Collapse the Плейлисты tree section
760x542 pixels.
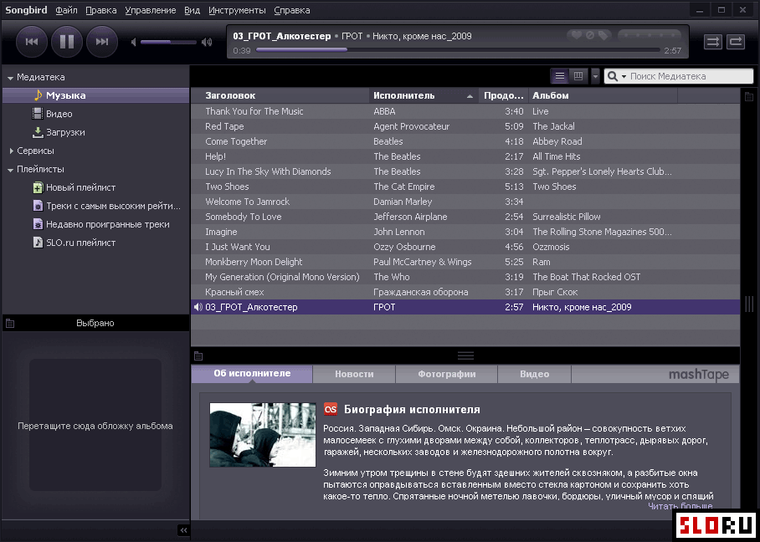(x=11, y=170)
